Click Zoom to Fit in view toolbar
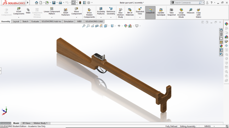The width and height of the screenshot is (229, 128). (84, 26)
